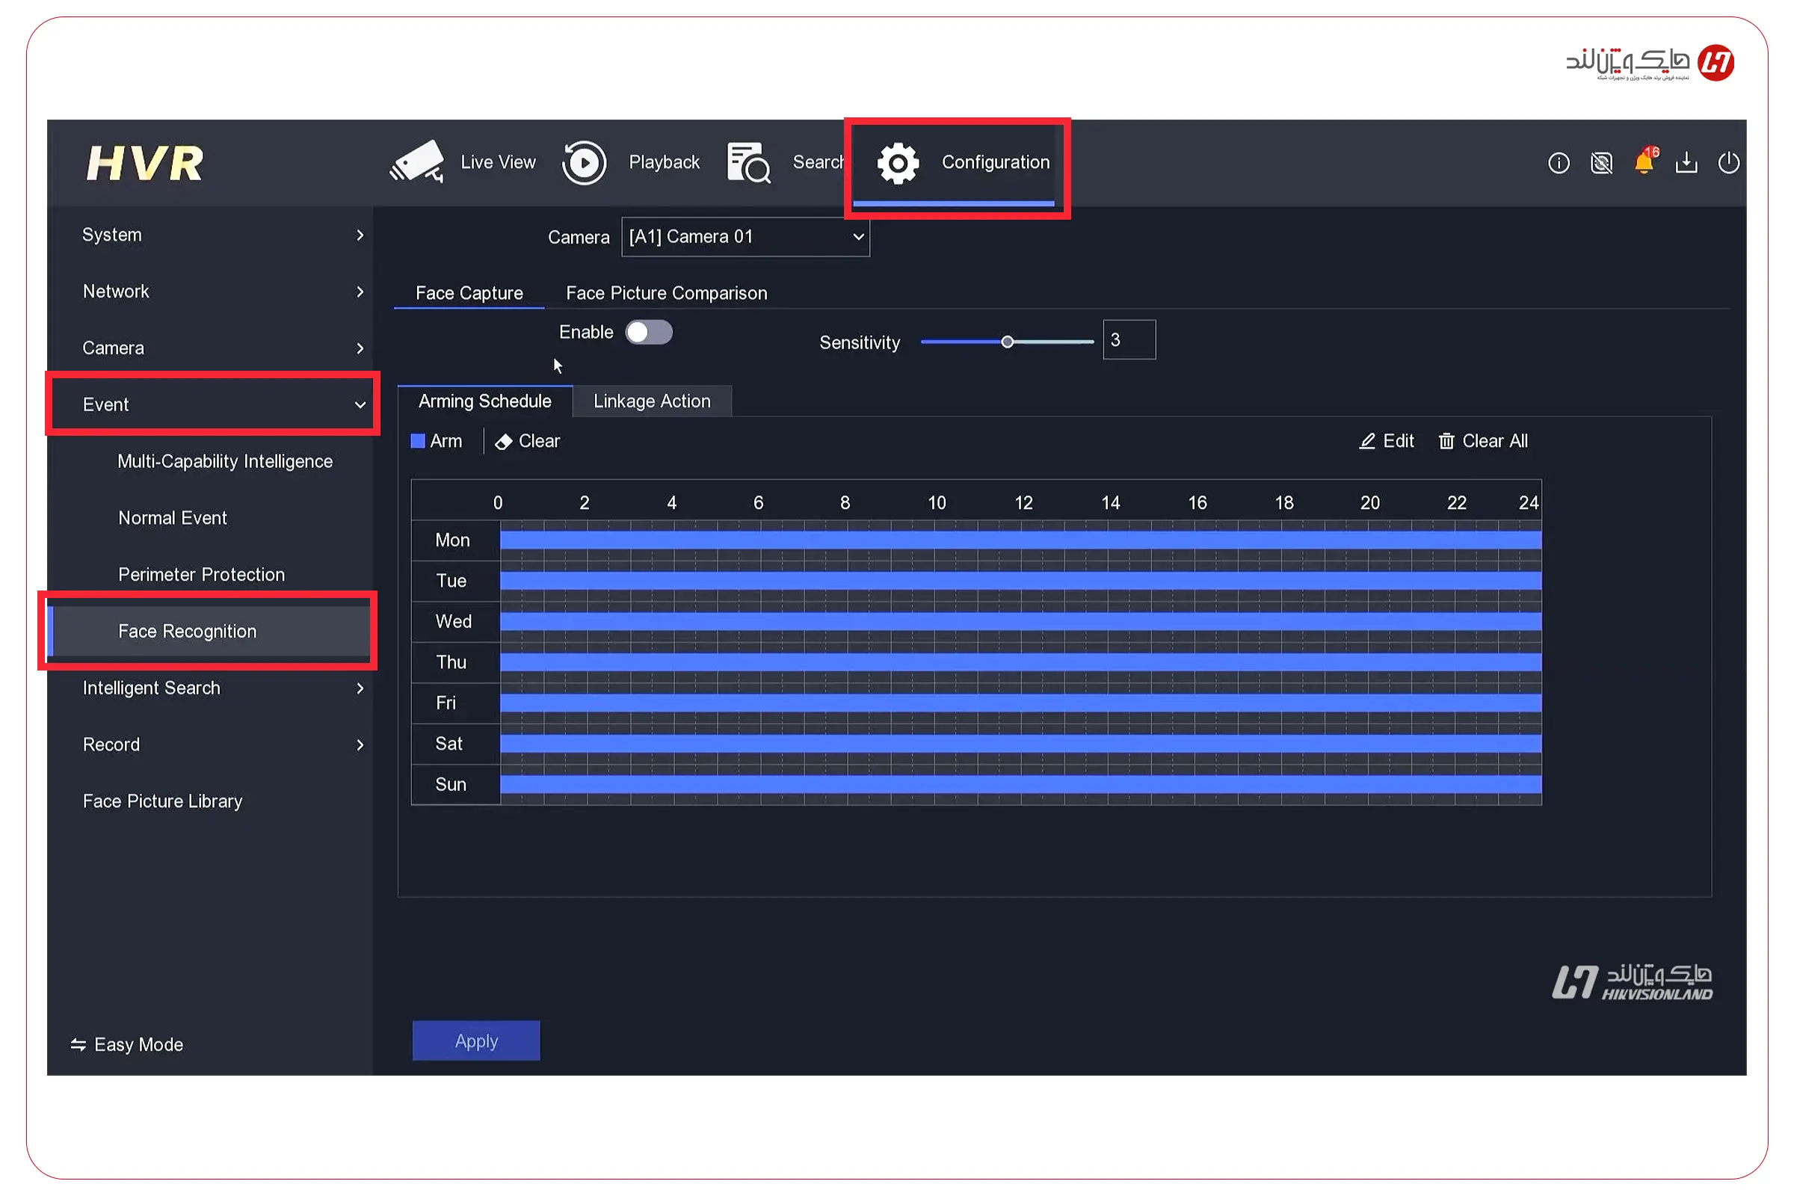
Task: Click Clear All schedule button
Action: coord(1483,441)
